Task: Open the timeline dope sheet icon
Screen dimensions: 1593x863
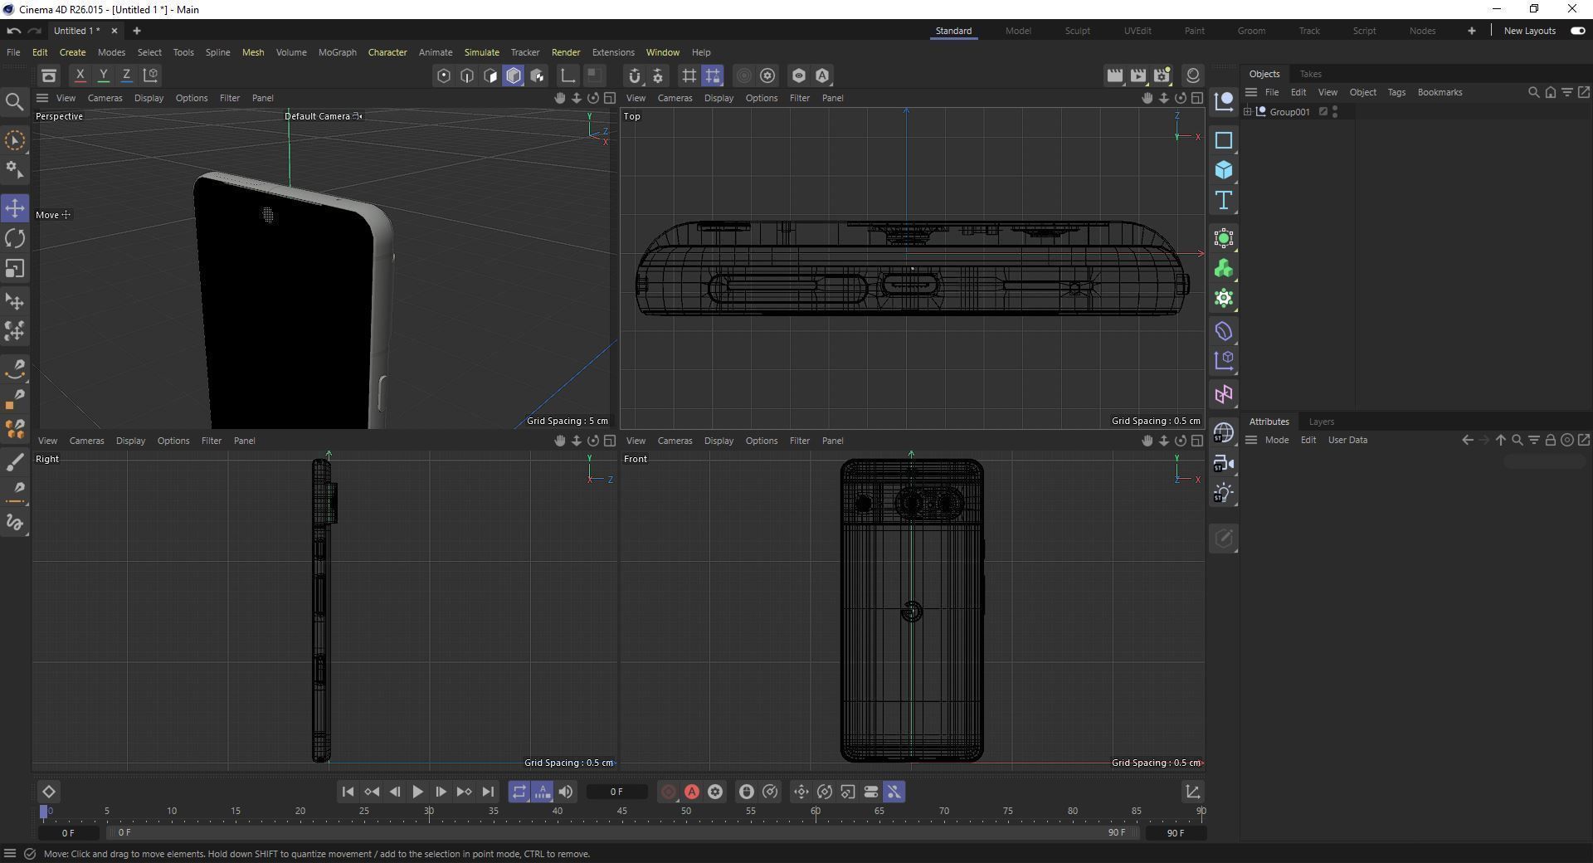Action: (1192, 792)
